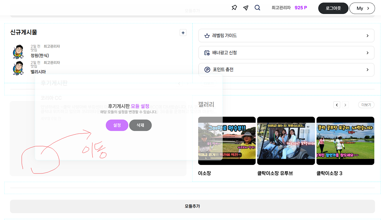The width and height of the screenshot is (381, 220).
Task: Click the 포인트 충전 label
Action: [x=223, y=70]
